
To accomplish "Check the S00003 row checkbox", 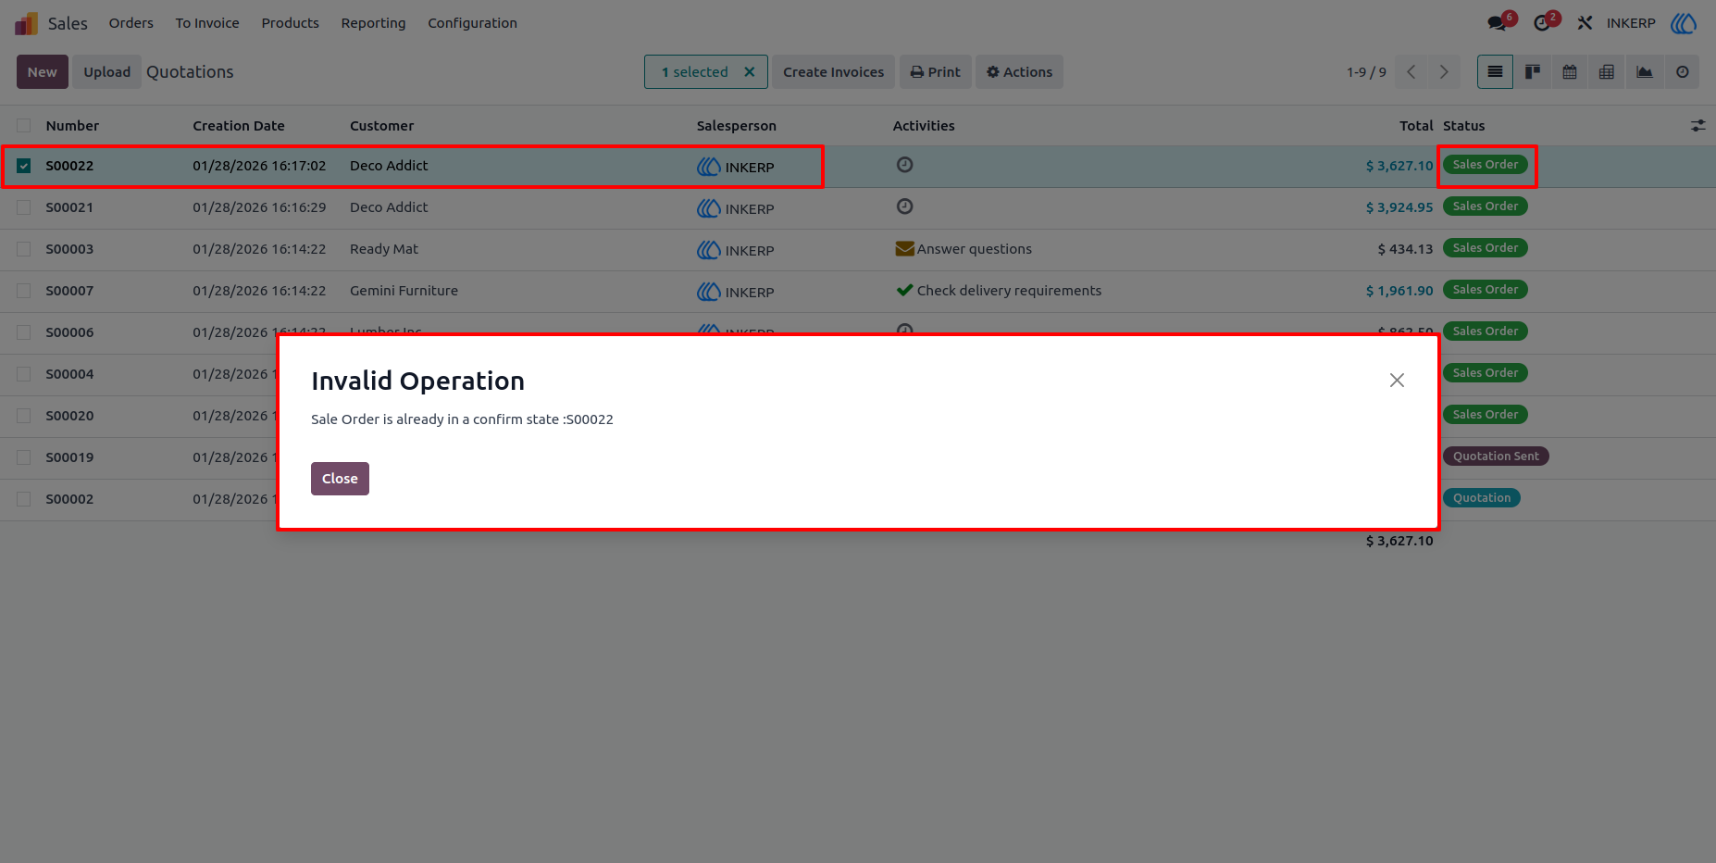I will point(24,249).
